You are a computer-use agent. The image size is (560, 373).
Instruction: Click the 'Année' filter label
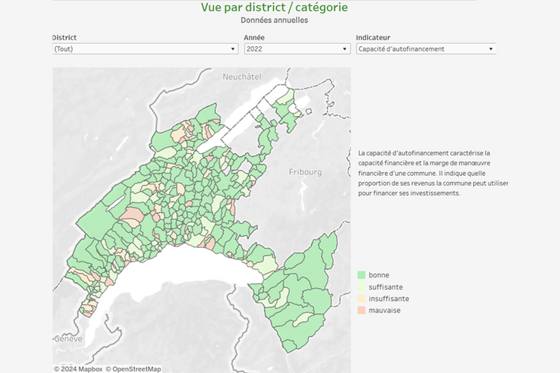(x=254, y=37)
